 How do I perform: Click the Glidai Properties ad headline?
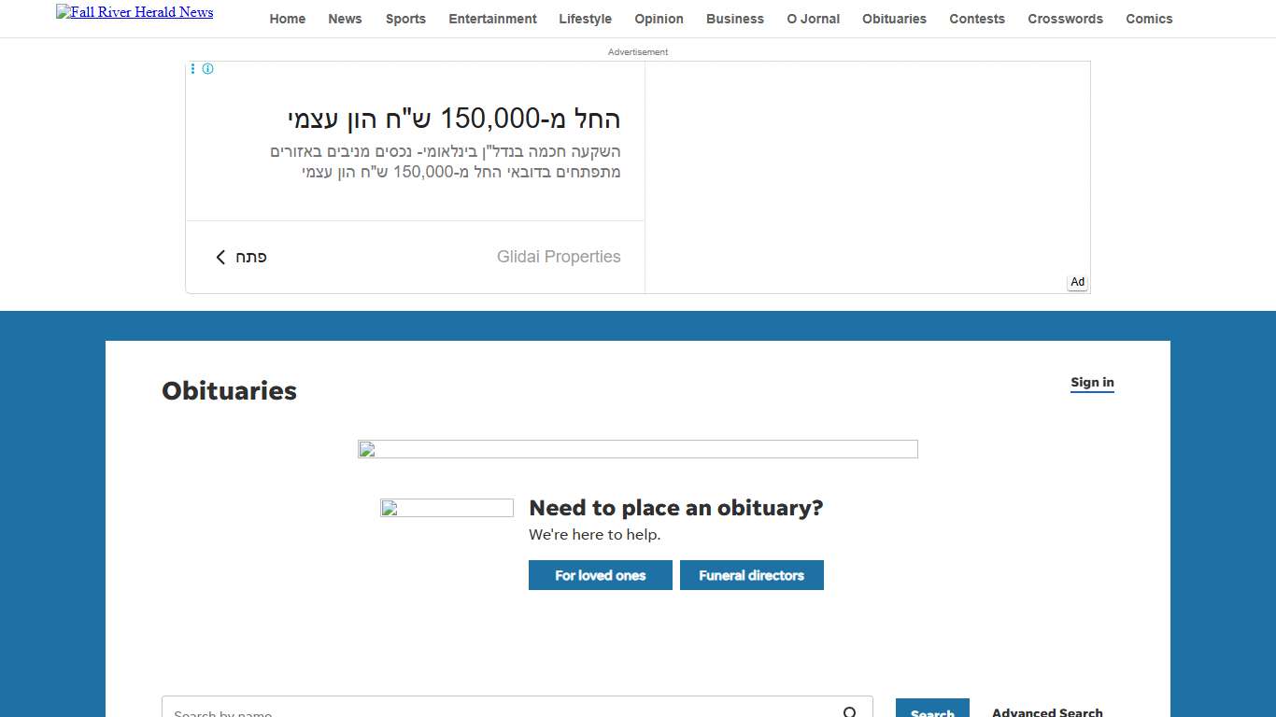click(454, 119)
